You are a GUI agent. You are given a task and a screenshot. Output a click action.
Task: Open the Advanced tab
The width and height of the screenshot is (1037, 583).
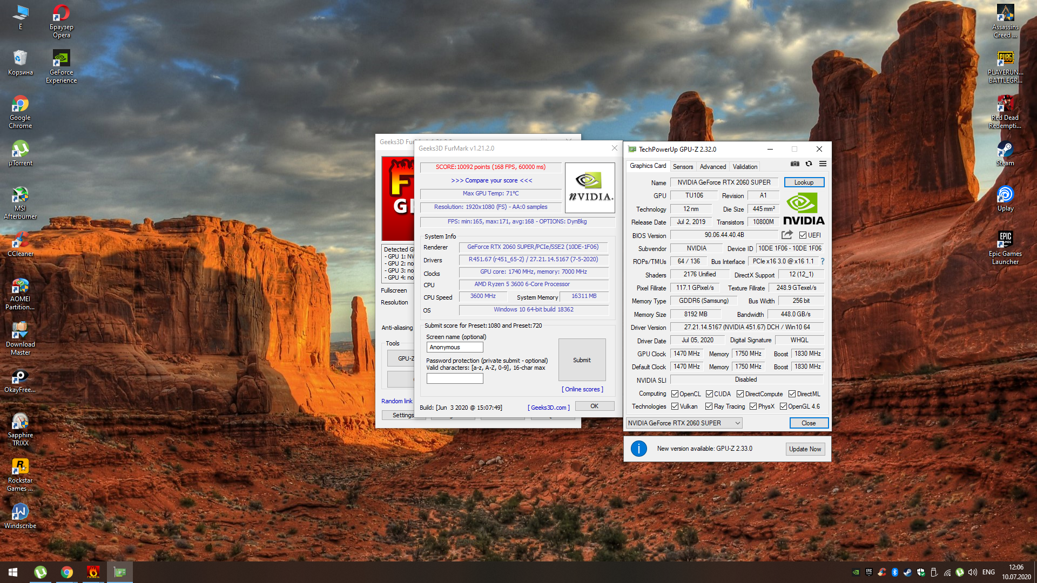point(712,167)
